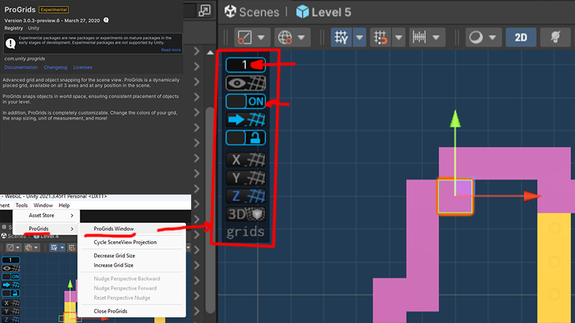
Task: Open the pivot handle position dropdown in Level 5 toolbar
Action: pyautogui.click(x=251, y=37)
